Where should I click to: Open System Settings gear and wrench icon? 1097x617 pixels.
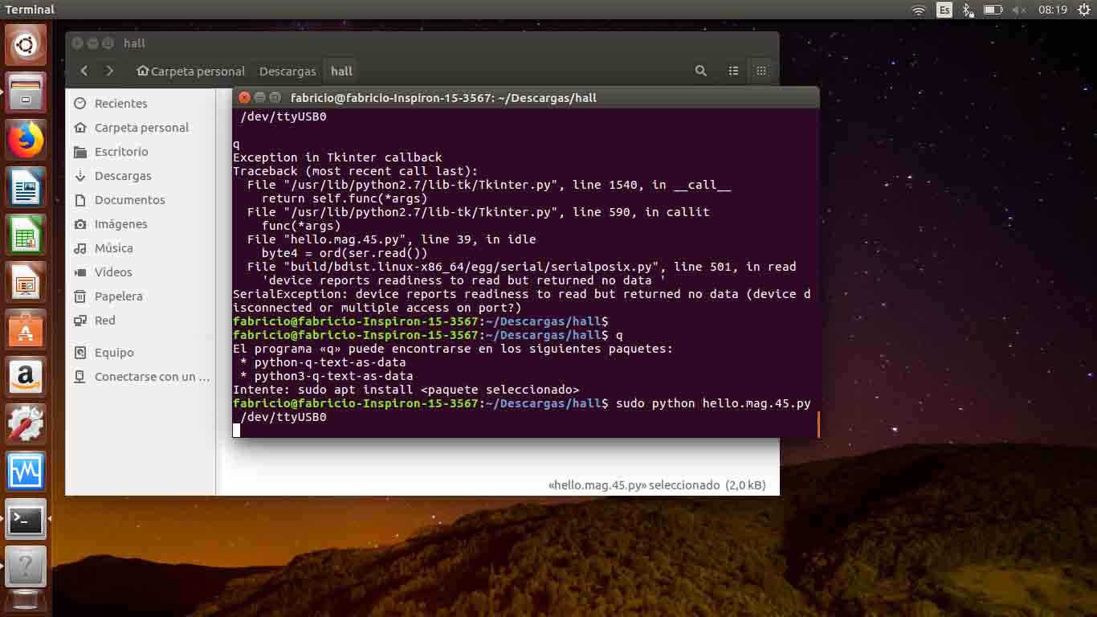pos(26,424)
